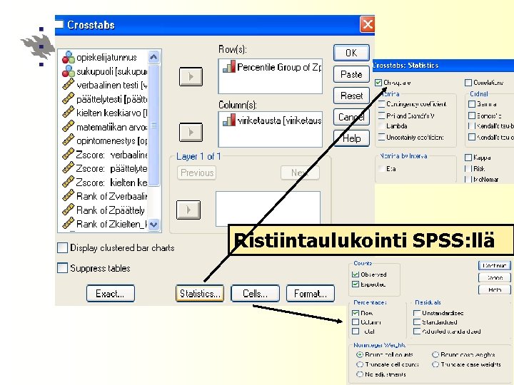Check Contingency coefficient option
The image size is (514, 385).
[381, 104]
